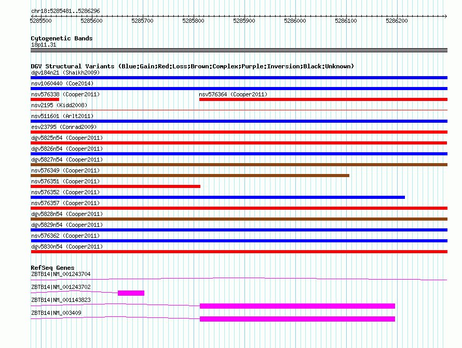
Task: Click ruler position 5285800
Action: 193,21
